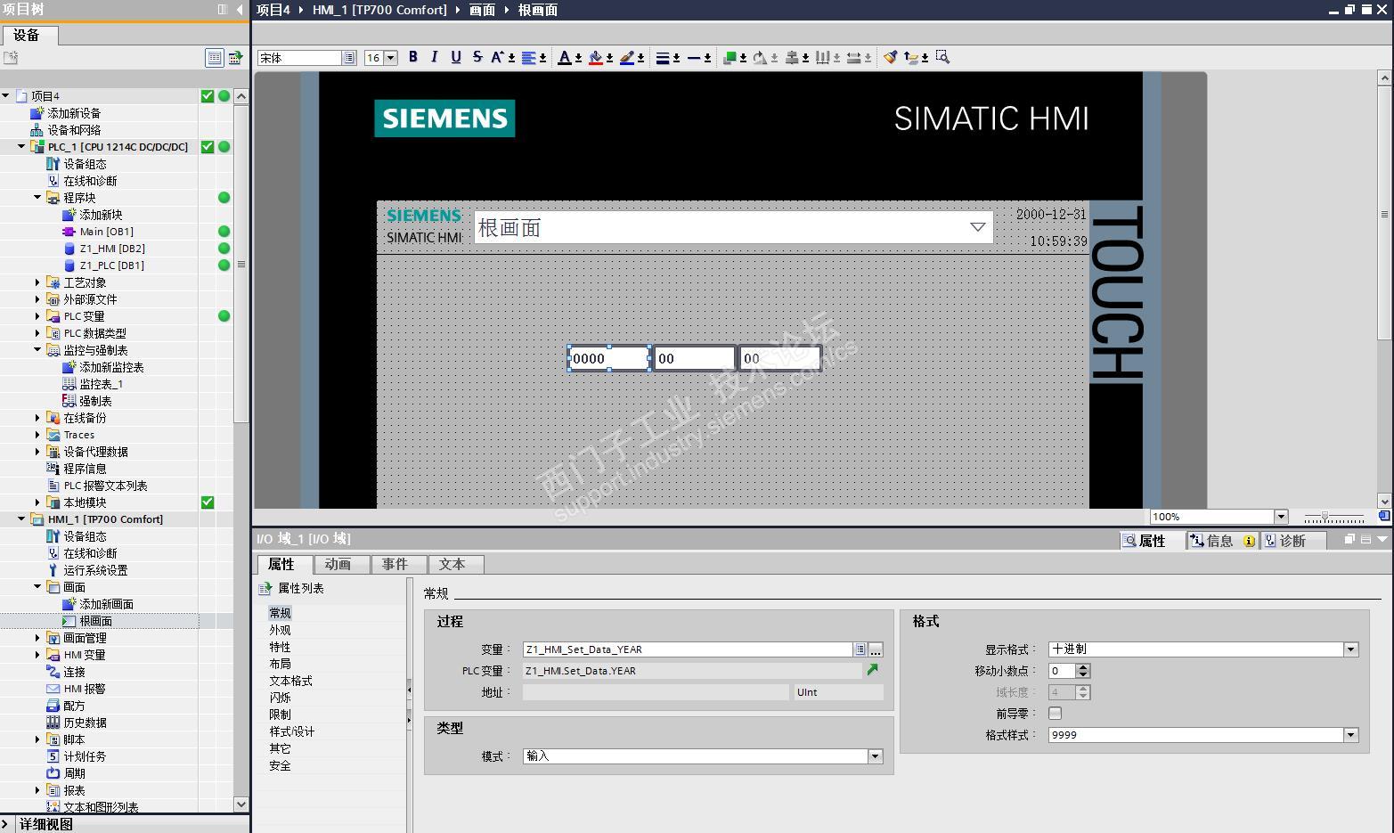Select 外观 in the property list

tap(281, 630)
